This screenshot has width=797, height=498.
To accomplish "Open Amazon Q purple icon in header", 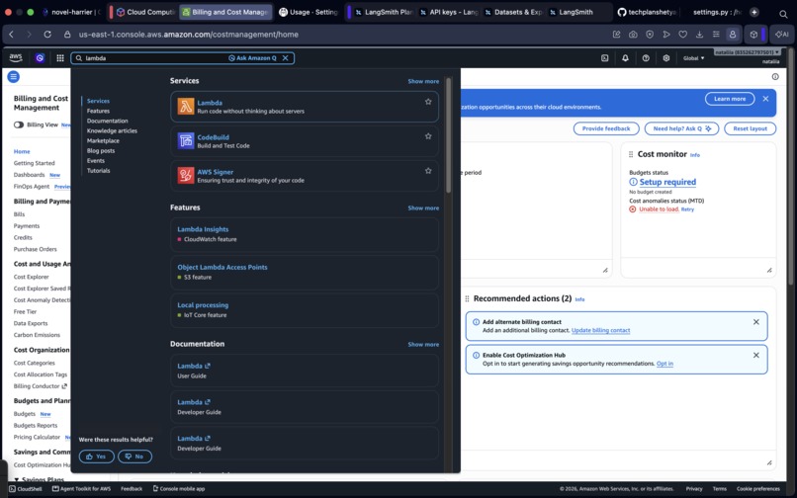I will (x=40, y=58).
